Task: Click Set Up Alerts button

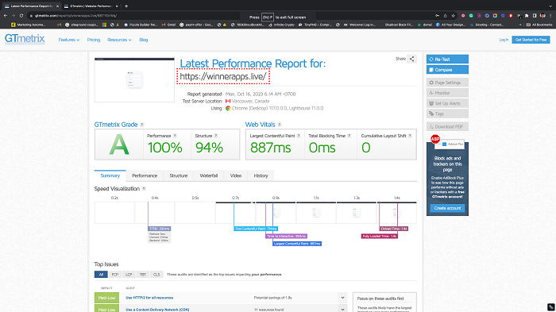Action: pos(447,103)
